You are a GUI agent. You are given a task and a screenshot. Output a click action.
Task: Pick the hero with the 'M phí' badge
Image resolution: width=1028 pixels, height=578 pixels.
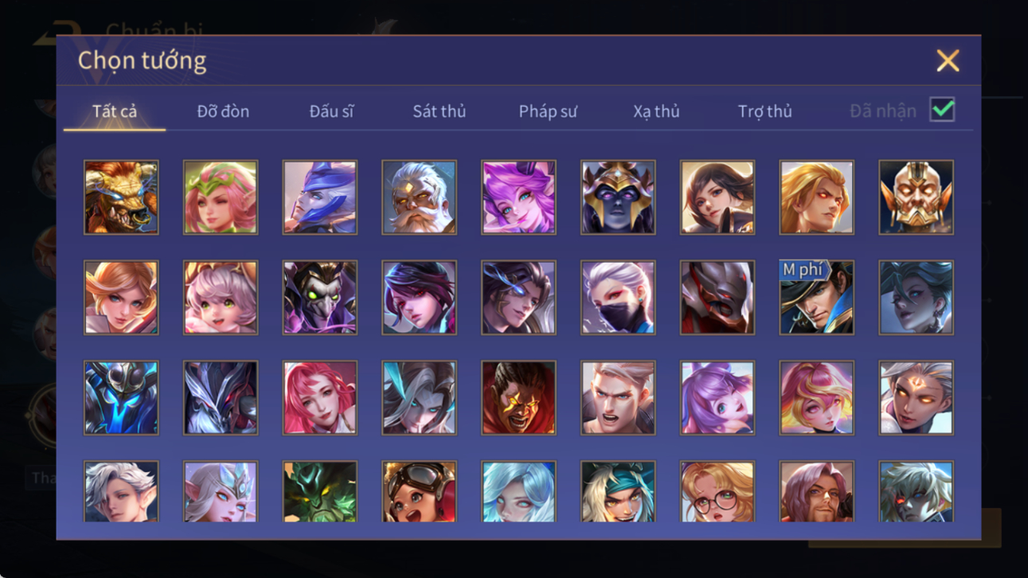coord(816,298)
